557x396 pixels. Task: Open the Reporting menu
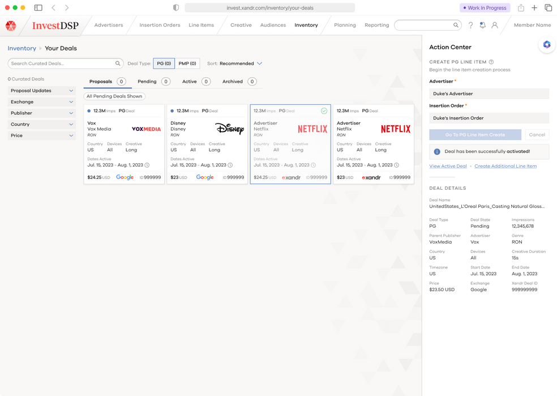[x=376, y=25]
